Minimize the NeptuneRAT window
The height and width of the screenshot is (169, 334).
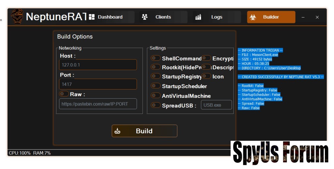(303, 17)
